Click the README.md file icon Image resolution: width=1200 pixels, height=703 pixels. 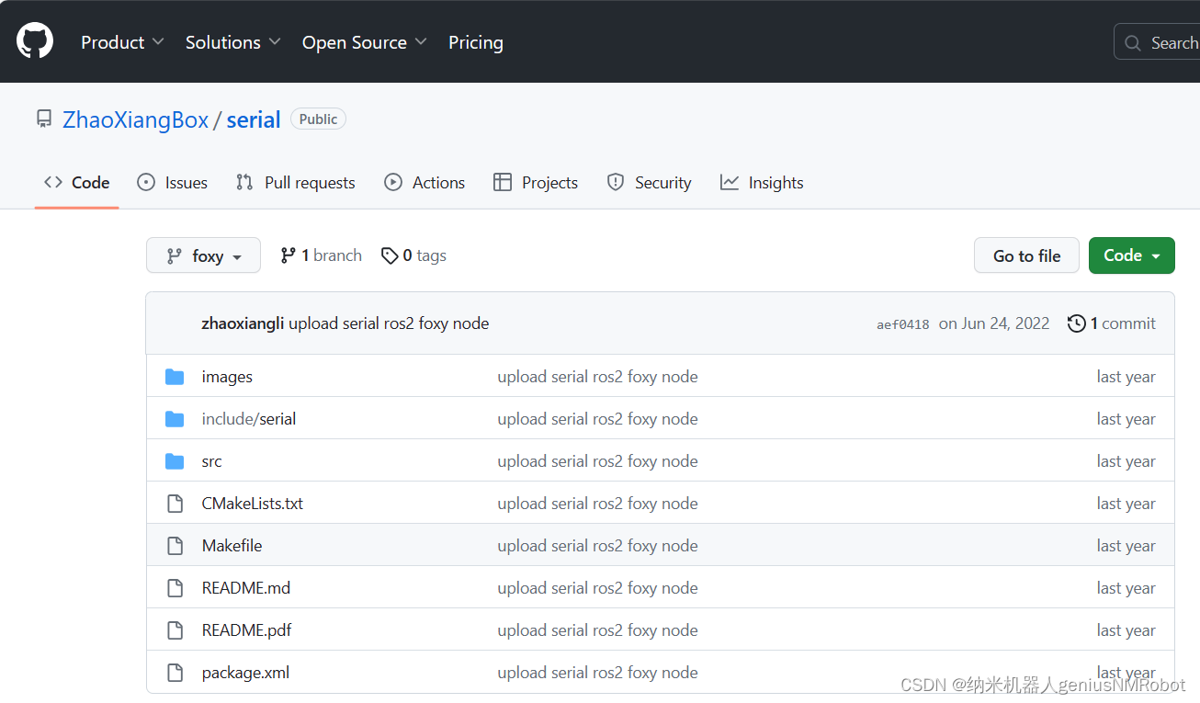pos(175,588)
